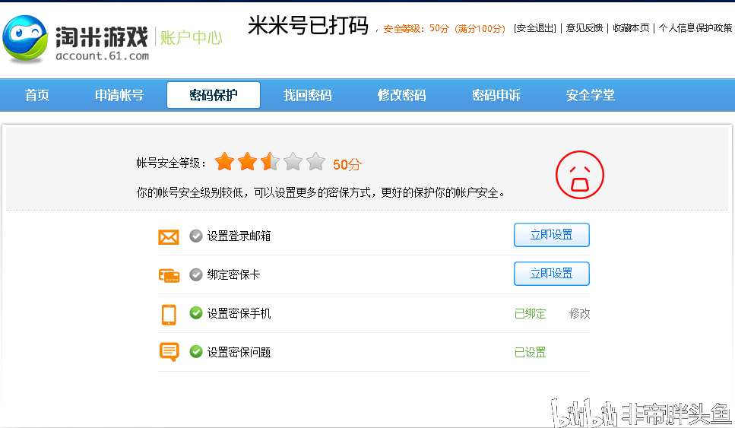Click the 安全等级 50分 header link

pyautogui.click(x=445, y=29)
